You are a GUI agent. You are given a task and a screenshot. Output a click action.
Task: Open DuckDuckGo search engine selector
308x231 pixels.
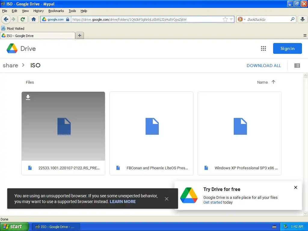[x=242, y=19]
